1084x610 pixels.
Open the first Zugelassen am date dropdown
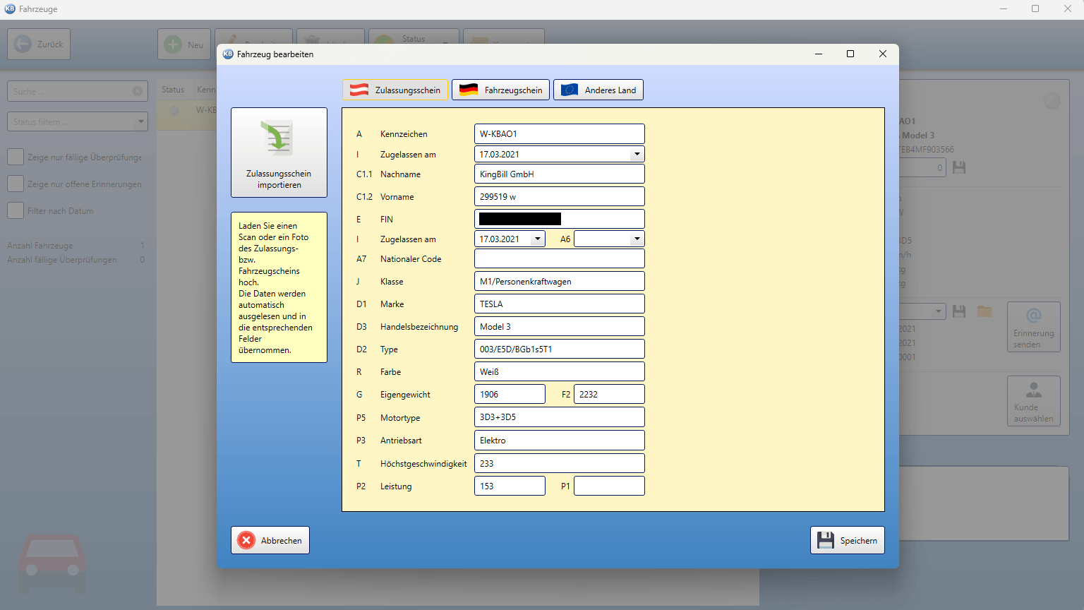point(637,154)
